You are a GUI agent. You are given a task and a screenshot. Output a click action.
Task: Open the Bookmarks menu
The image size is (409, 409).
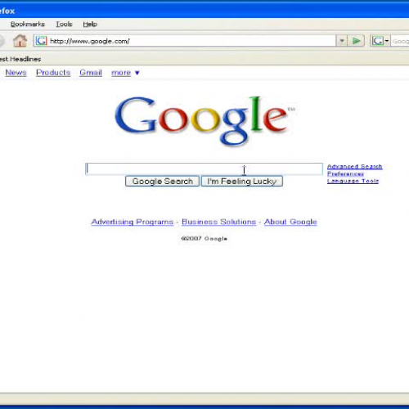coord(28,25)
